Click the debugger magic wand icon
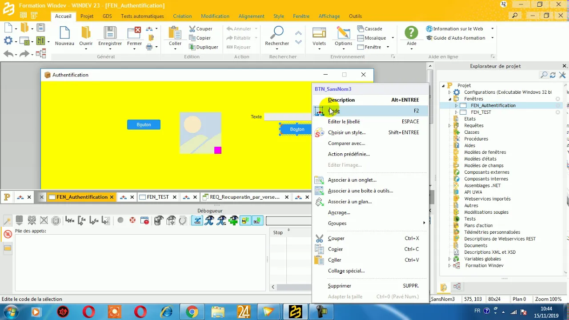This screenshot has width=569, height=320. pos(8,220)
